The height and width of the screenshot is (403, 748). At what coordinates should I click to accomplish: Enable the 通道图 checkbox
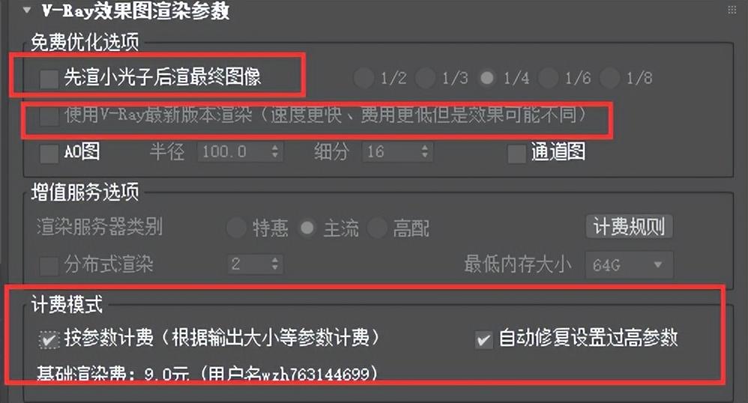pyautogui.click(x=516, y=154)
